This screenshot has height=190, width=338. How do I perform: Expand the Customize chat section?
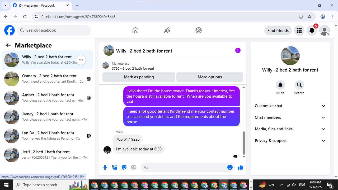[290, 106]
